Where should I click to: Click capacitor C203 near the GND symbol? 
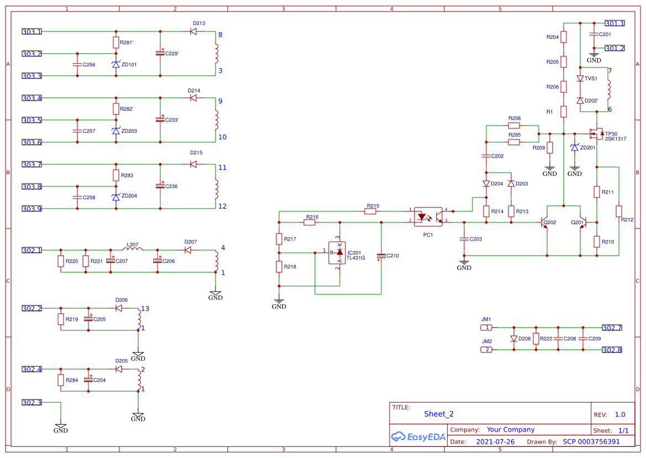pyautogui.click(x=464, y=238)
